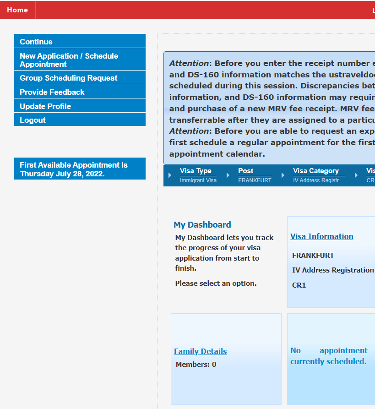Click the arrow icon before Visa Type
This screenshot has width=375, height=409.
(x=170, y=175)
